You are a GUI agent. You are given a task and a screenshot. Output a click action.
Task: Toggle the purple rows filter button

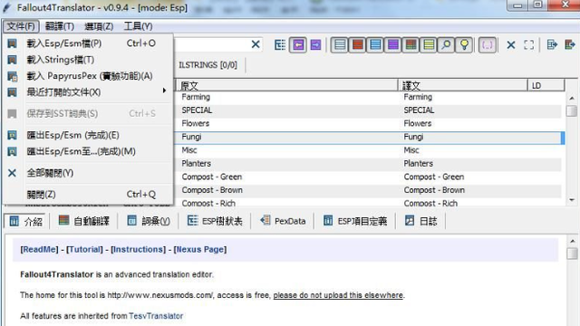[392, 45]
